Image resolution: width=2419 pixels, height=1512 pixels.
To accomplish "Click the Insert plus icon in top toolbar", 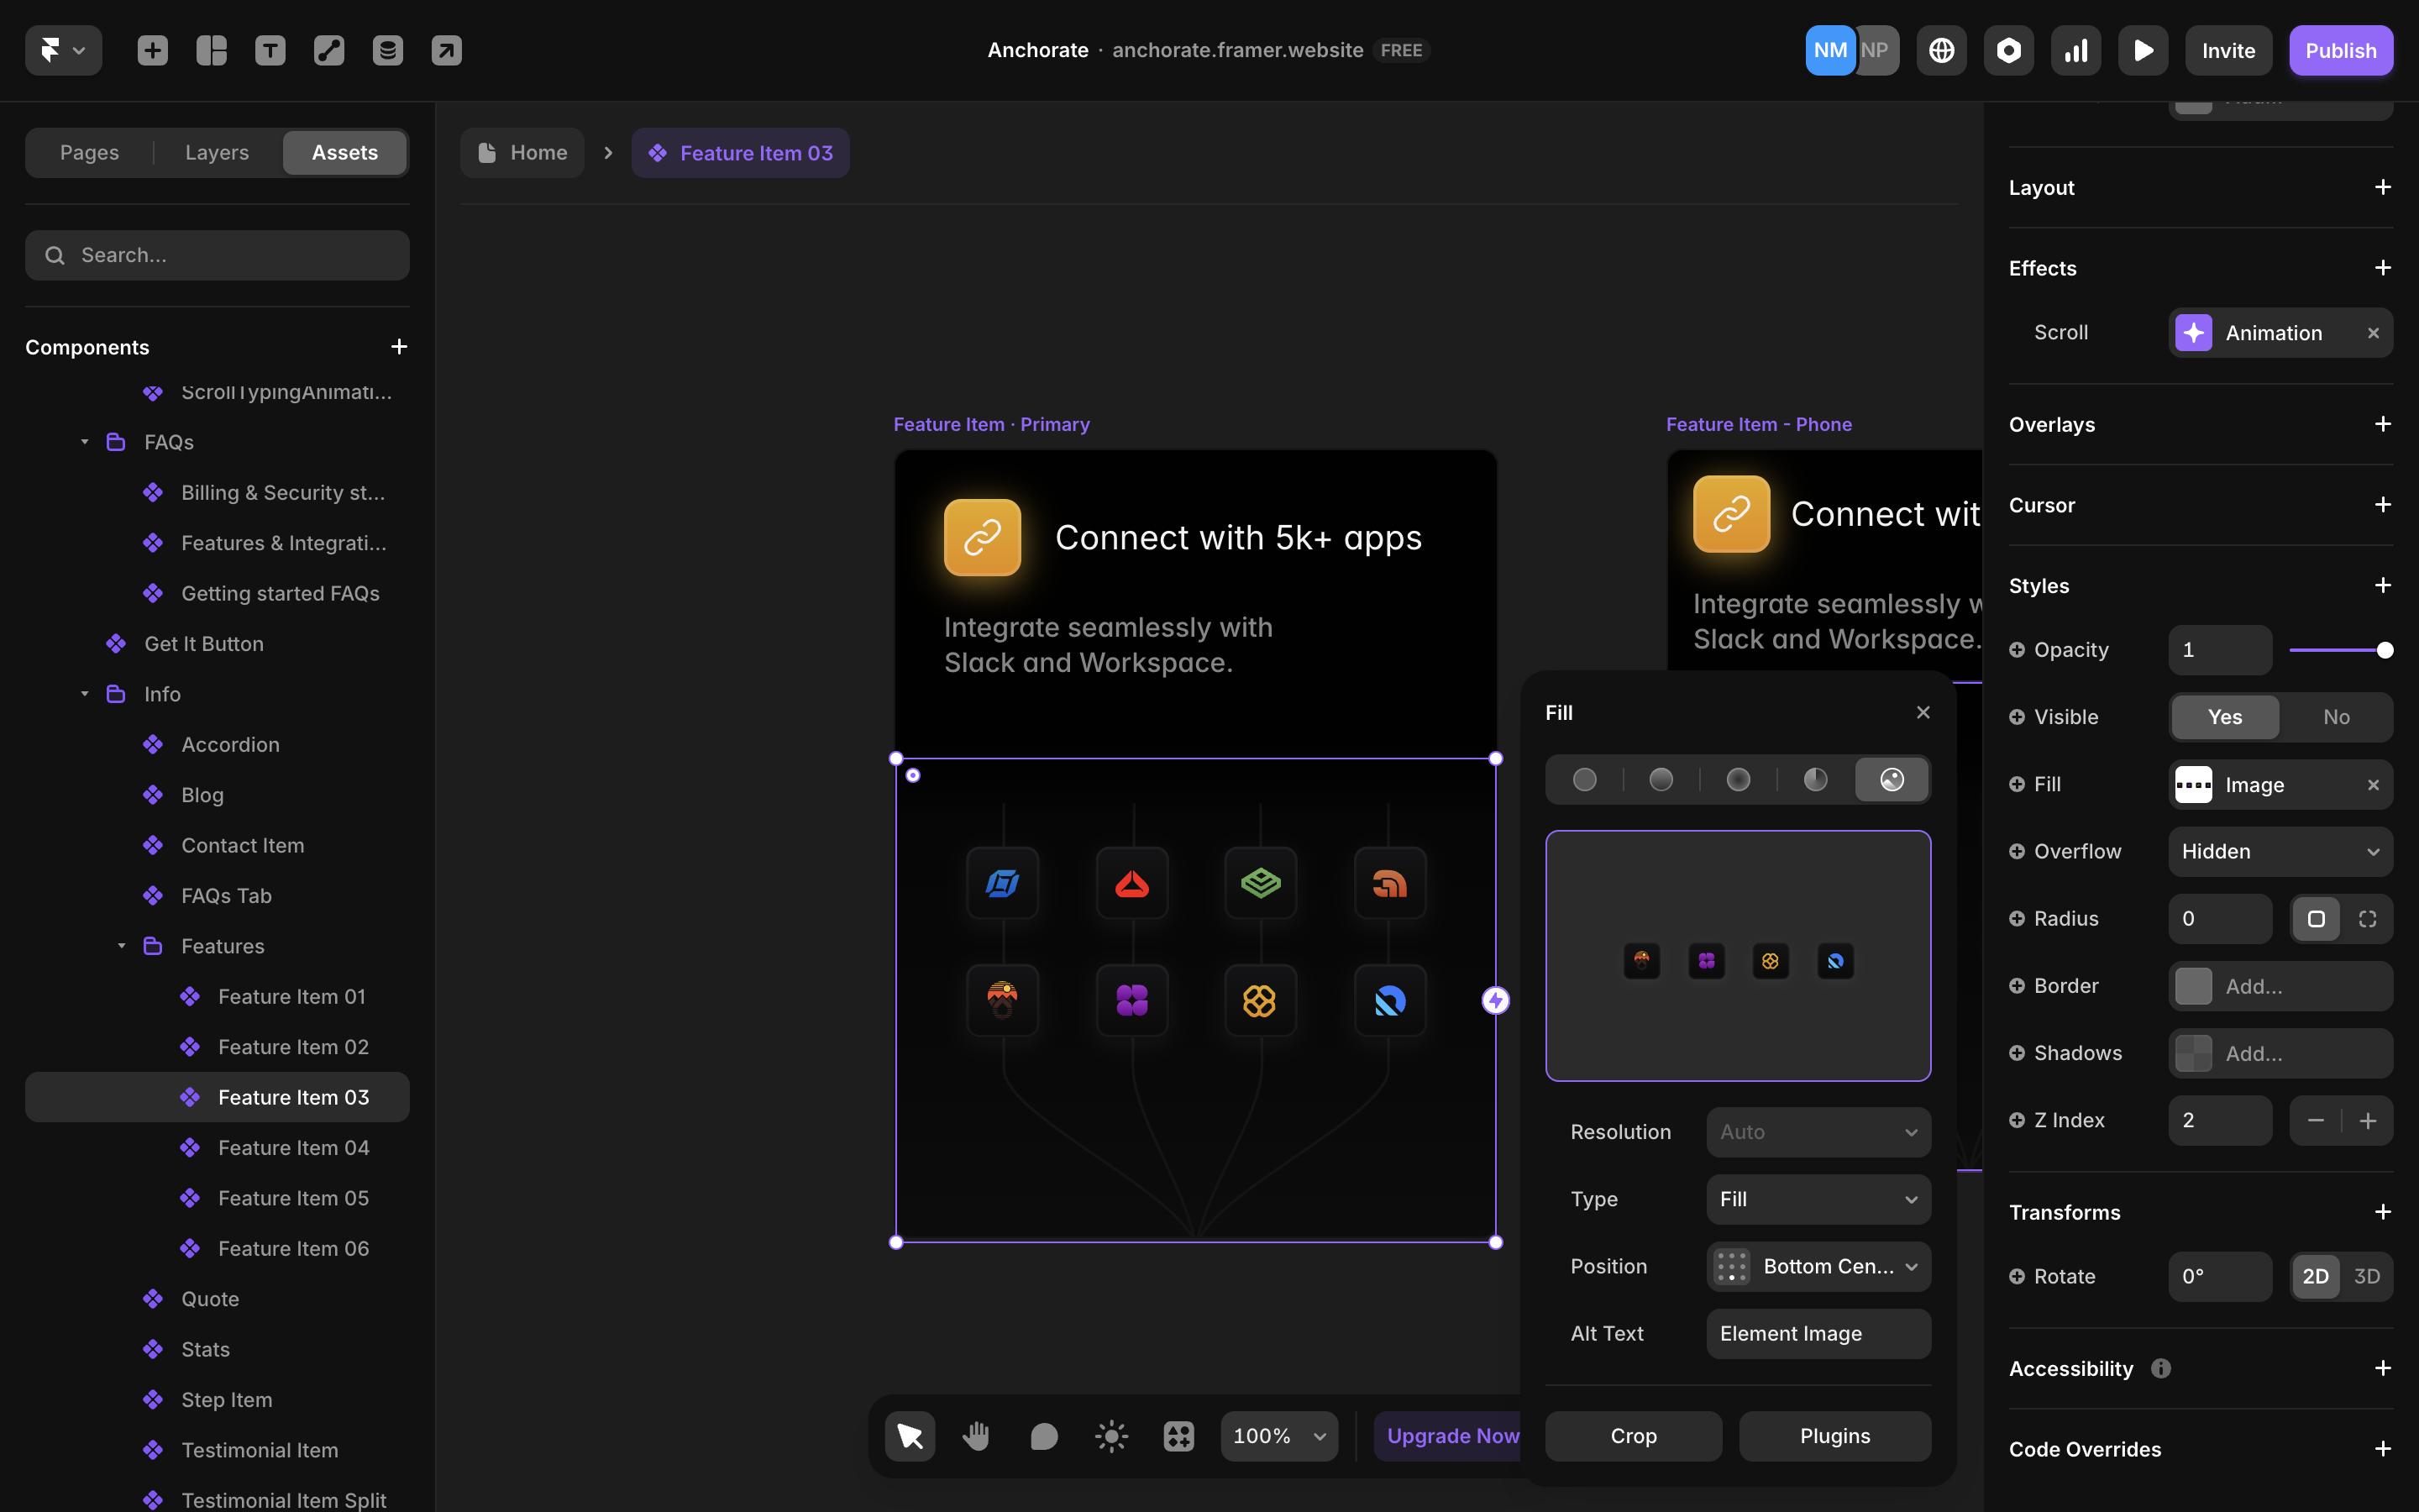I will pyautogui.click(x=152, y=50).
